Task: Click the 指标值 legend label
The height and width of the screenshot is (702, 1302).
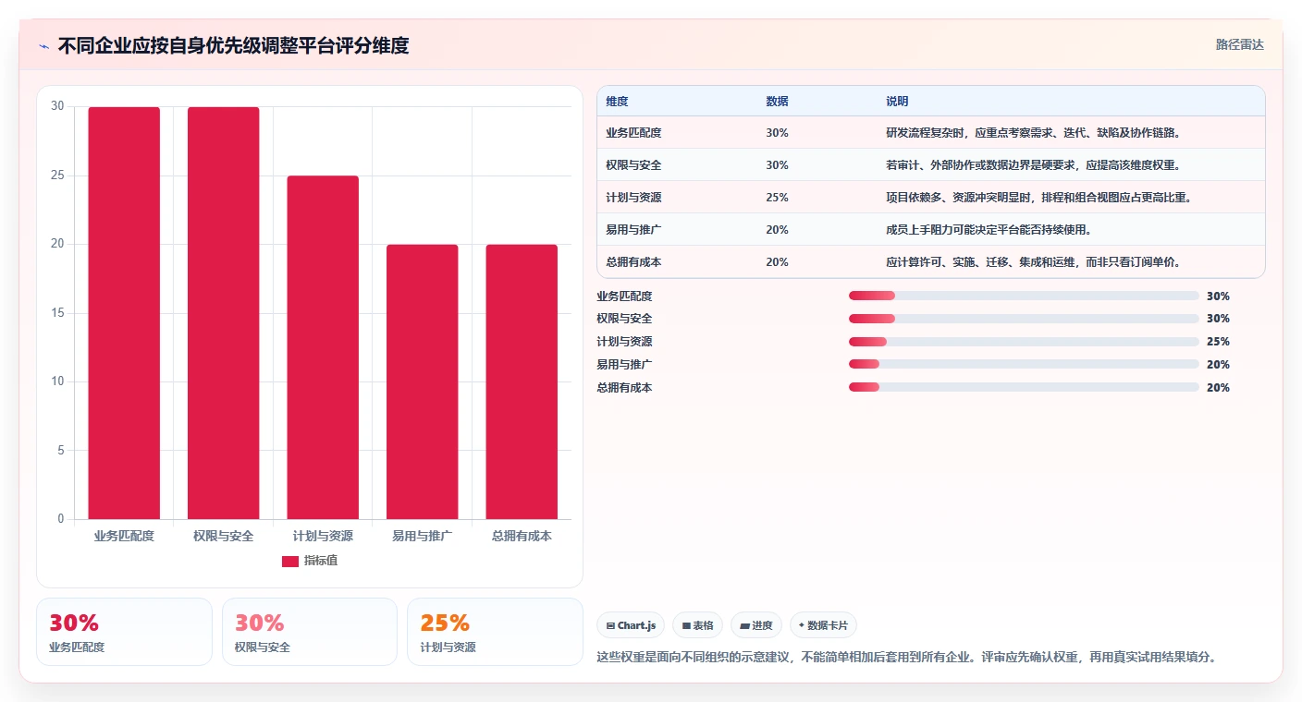Action: click(321, 561)
